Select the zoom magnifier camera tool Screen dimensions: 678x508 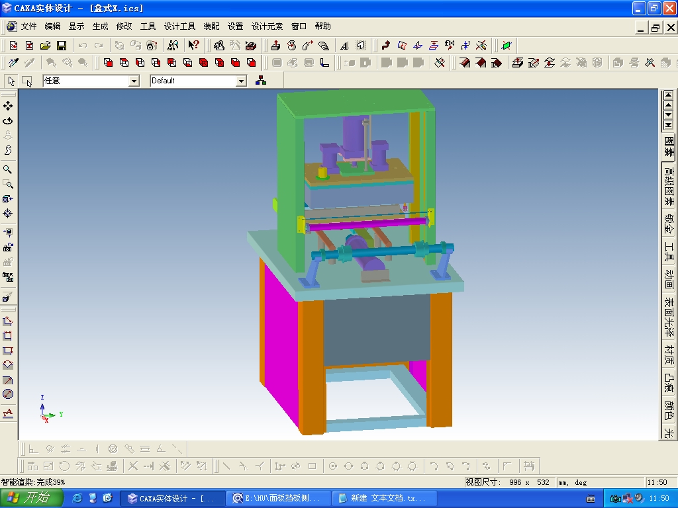point(7,169)
